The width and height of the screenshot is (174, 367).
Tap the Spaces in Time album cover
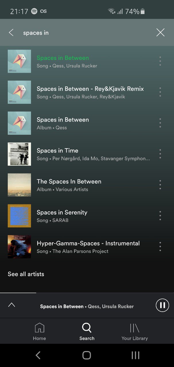(19, 154)
